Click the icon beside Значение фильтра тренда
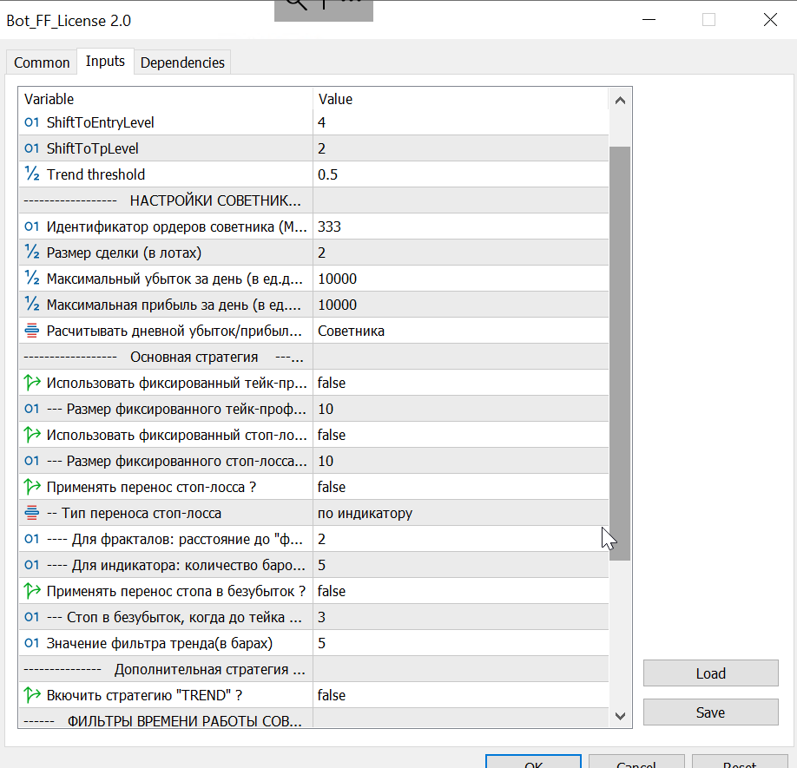Image resolution: width=797 pixels, height=768 pixels. point(31,643)
